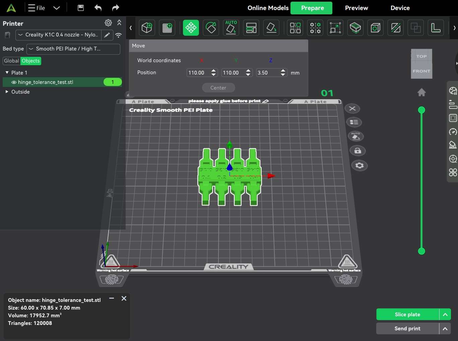Viewport: 458px width, 341px height.
Task: Switch to the Online Models tab
Action: 268,8
